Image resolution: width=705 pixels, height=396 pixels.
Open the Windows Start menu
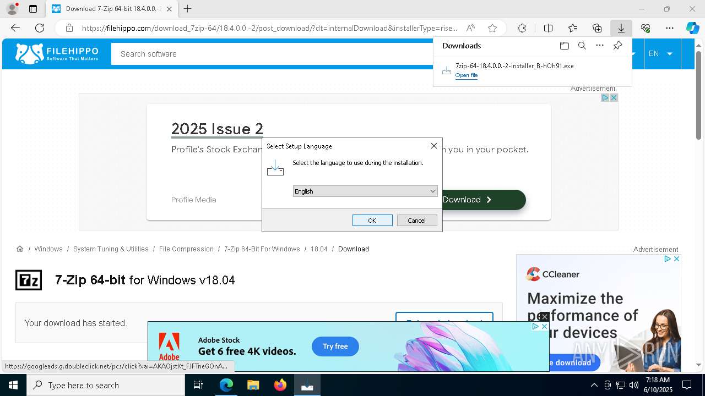click(13, 386)
